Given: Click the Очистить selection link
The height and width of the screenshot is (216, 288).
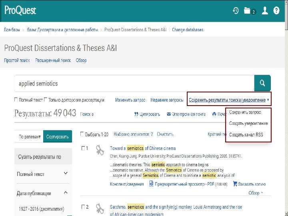Looking at the screenshot, I should [165, 134].
